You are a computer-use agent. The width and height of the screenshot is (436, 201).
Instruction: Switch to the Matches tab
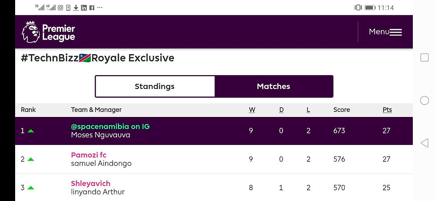(x=273, y=86)
